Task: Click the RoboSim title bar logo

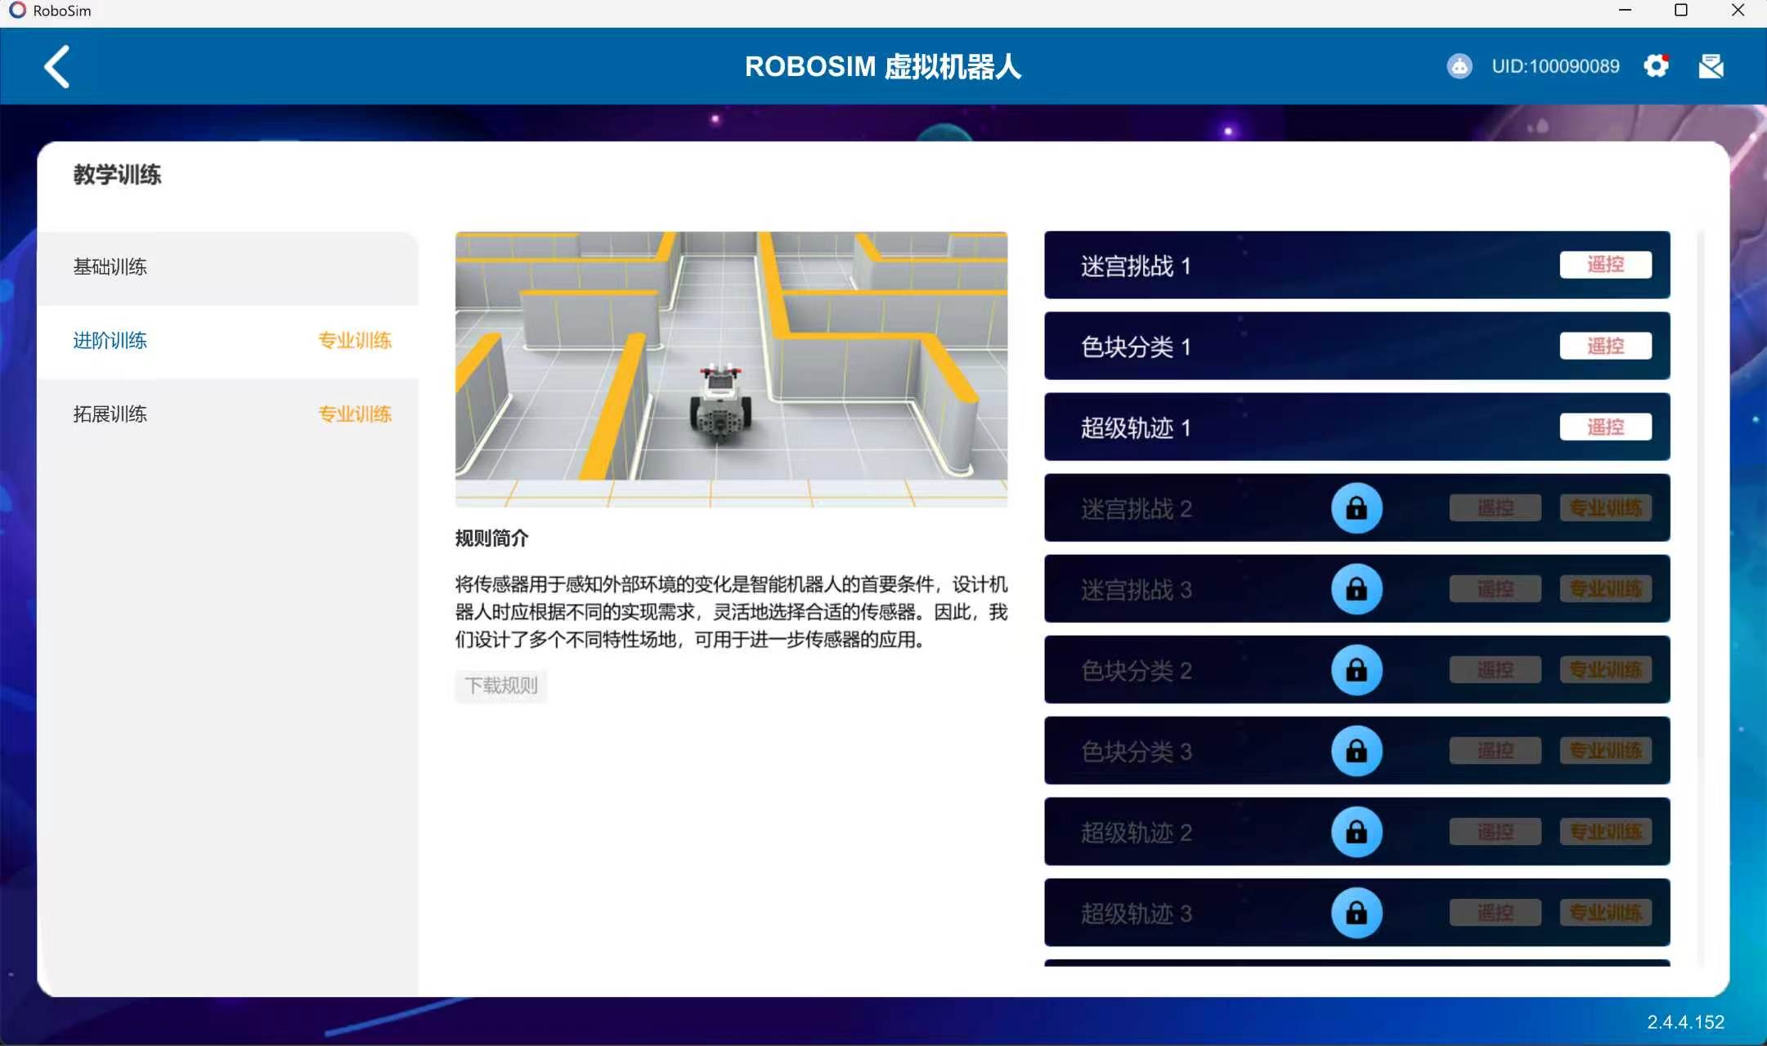Action: click(17, 11)
